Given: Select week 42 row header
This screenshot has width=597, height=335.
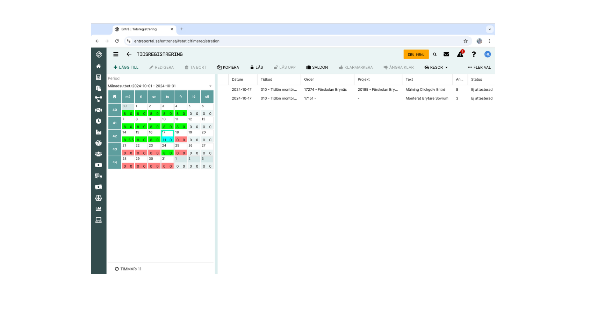Looking at the screenshot, I should [x=115, y=136].
